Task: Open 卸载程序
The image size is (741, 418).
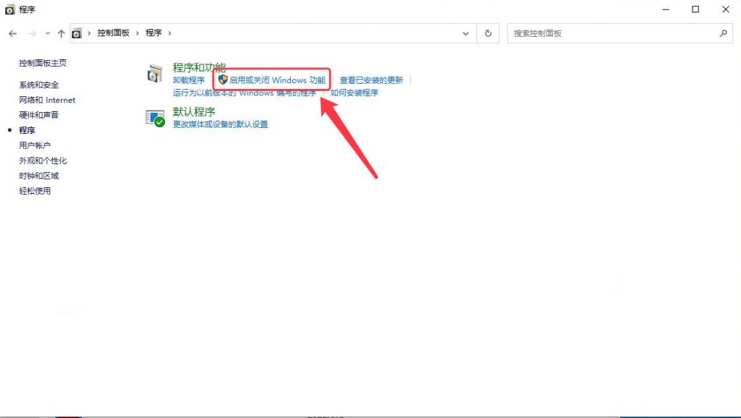Action: point(191,80)
